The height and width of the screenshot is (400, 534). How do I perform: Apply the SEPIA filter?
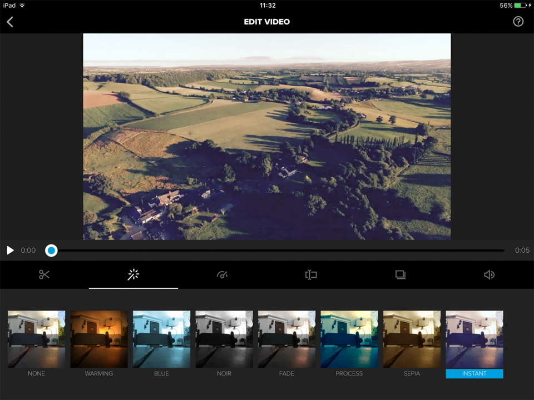412,339
